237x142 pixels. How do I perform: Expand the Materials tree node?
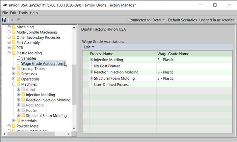point(14,121)
